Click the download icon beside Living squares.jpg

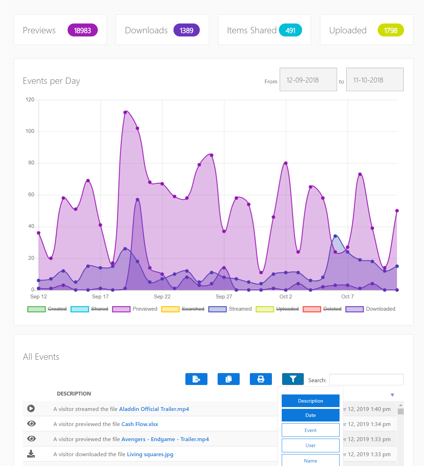pyautogui.click(x=31, y=454)
